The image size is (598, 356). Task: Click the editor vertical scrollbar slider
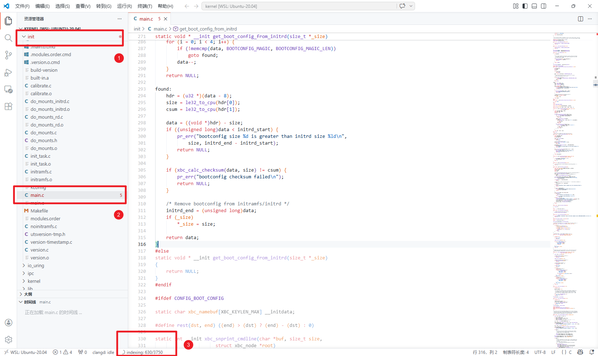pos(596,85)
